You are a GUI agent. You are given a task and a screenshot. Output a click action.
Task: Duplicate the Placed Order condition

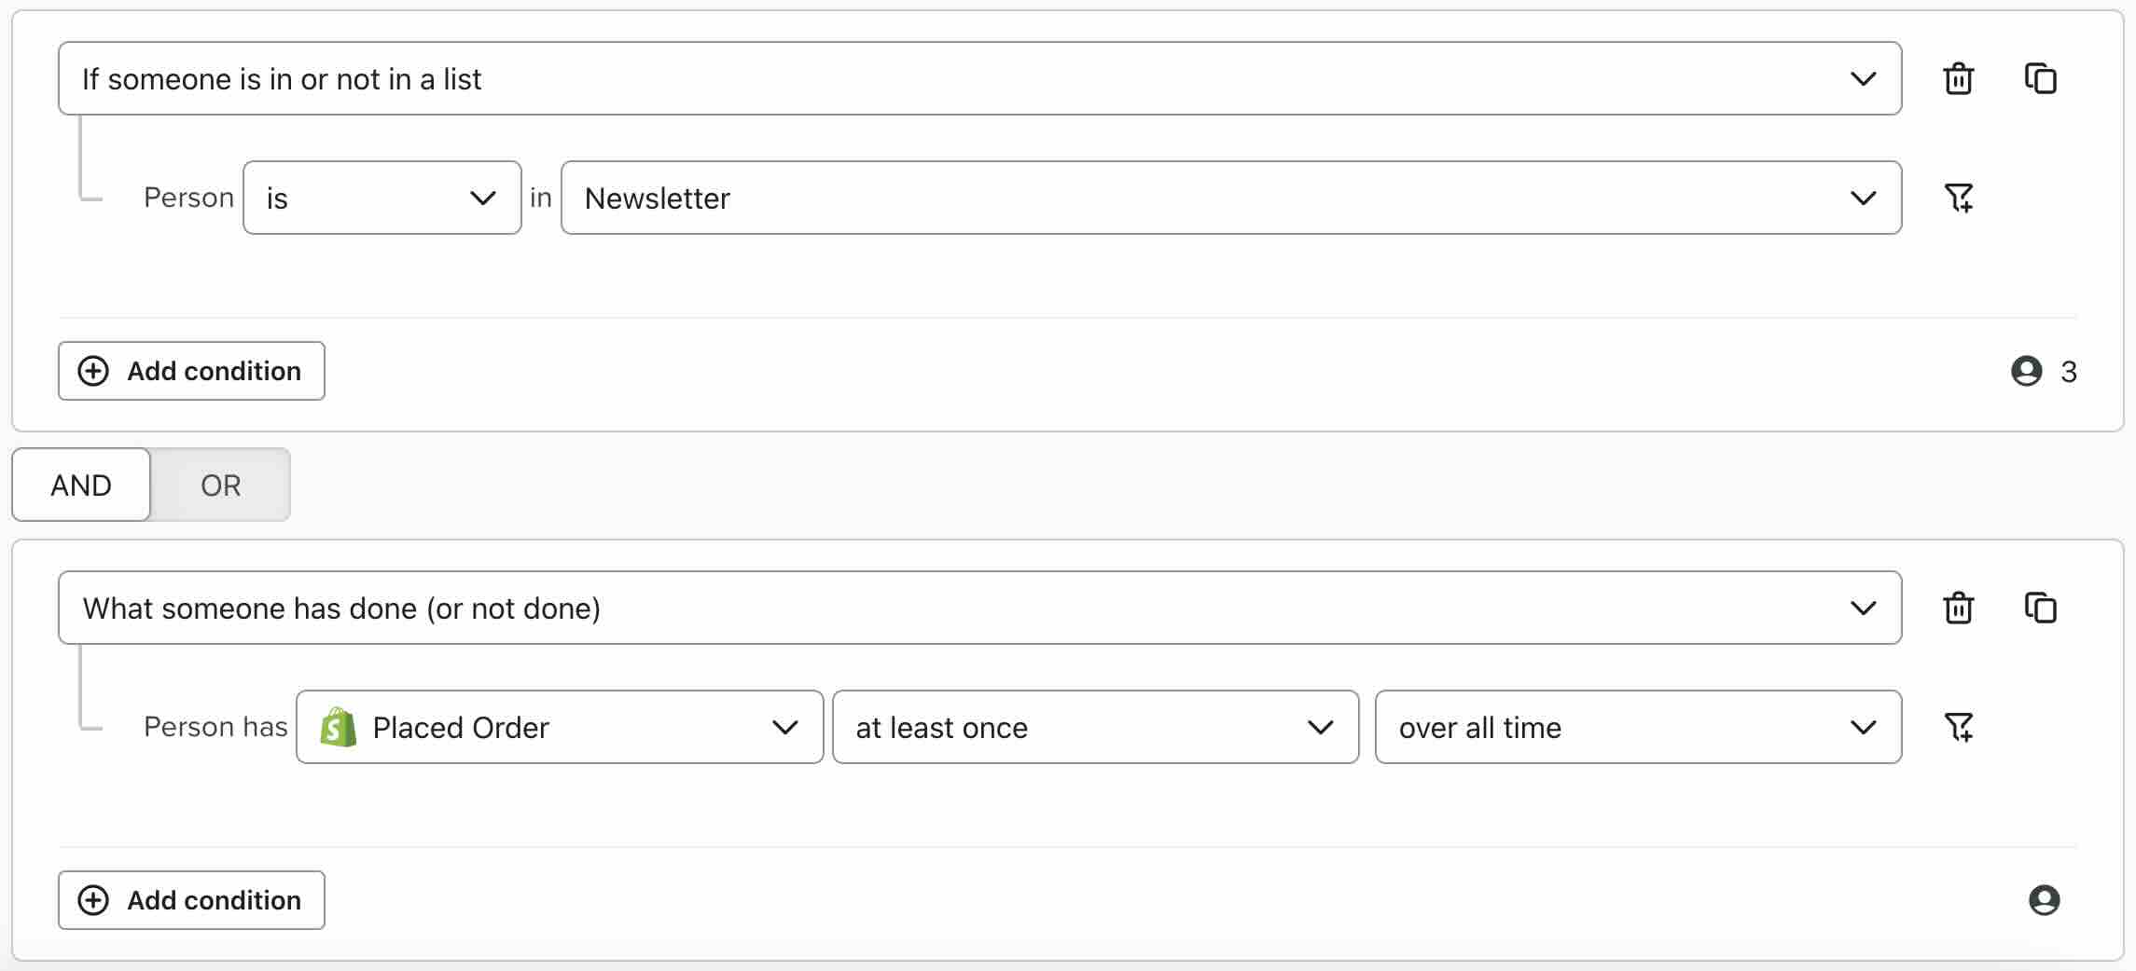coord(2042,608)
